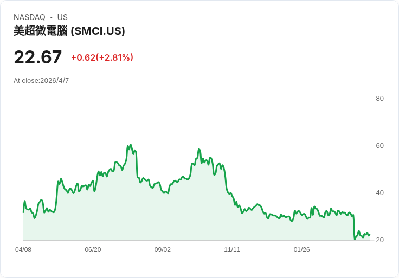This screenshot has width=399, height=278.
Task: Click the US market label
Action: tap(62, 17)
